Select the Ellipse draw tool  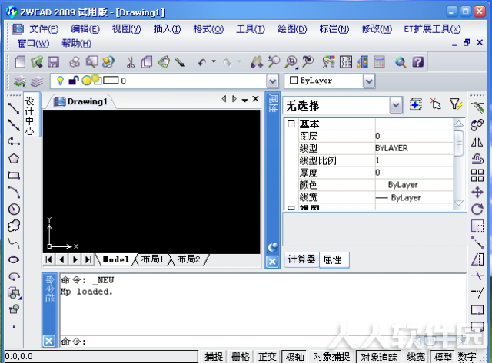14,259
